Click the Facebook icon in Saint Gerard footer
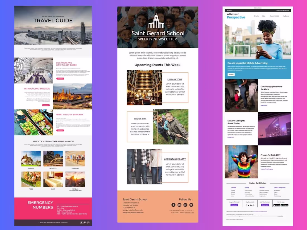Image resolution: width=307 pixels, height=230 pixels. click(x=173, y=205)
